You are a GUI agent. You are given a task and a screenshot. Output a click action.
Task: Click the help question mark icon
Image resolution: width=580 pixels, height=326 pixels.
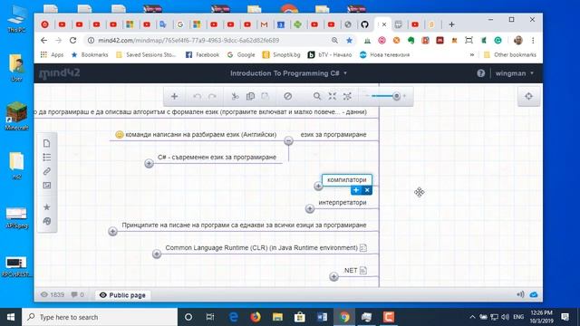(481, 73)
